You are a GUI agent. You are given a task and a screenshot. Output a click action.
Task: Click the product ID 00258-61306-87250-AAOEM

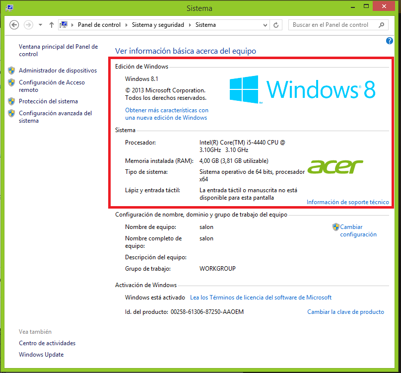pos(207,312)
